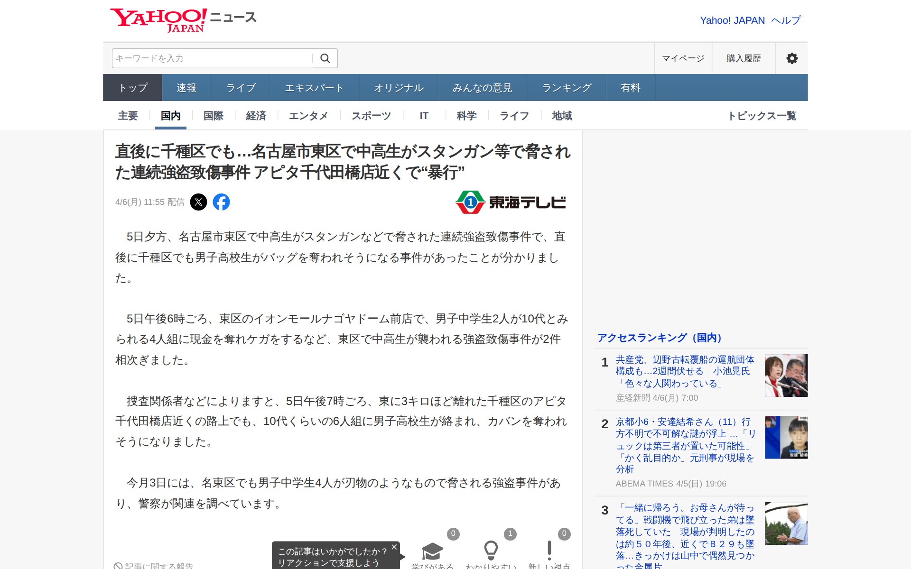911x569 pixels.
Task: Click the Yahoo! JAPAN News logo
Action: click(x=183, y=20)
